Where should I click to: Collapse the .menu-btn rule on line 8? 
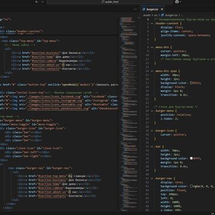152,47
